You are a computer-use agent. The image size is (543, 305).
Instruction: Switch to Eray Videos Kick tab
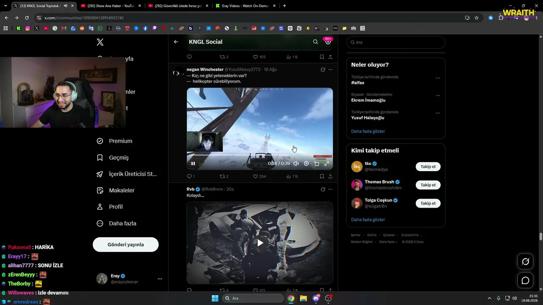(x=246, y=6)
